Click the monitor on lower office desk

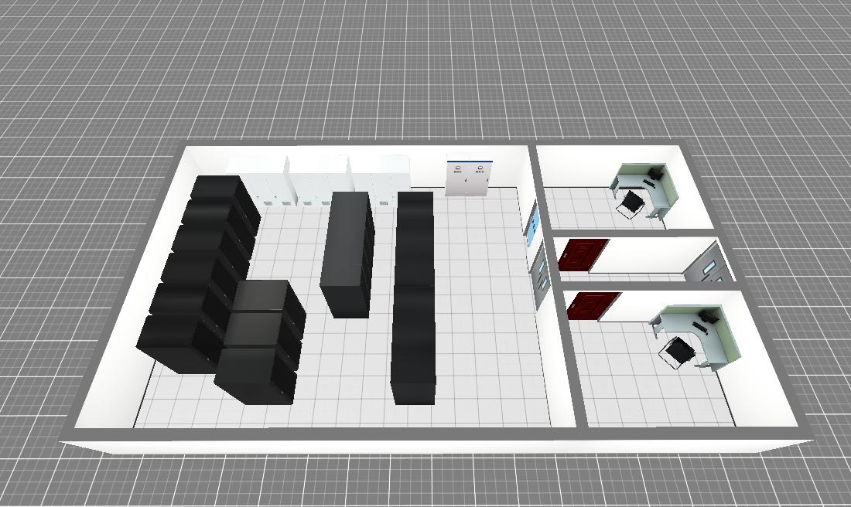tap(710, 316)
